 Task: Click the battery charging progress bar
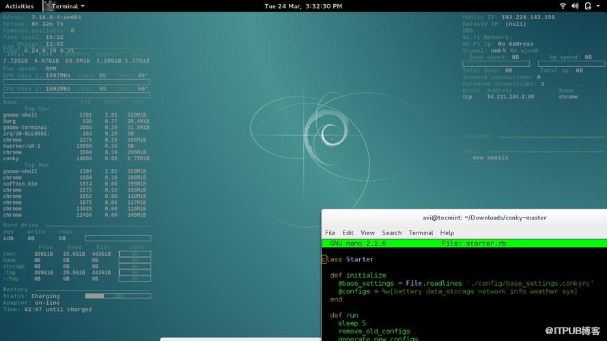click(118, 296)
